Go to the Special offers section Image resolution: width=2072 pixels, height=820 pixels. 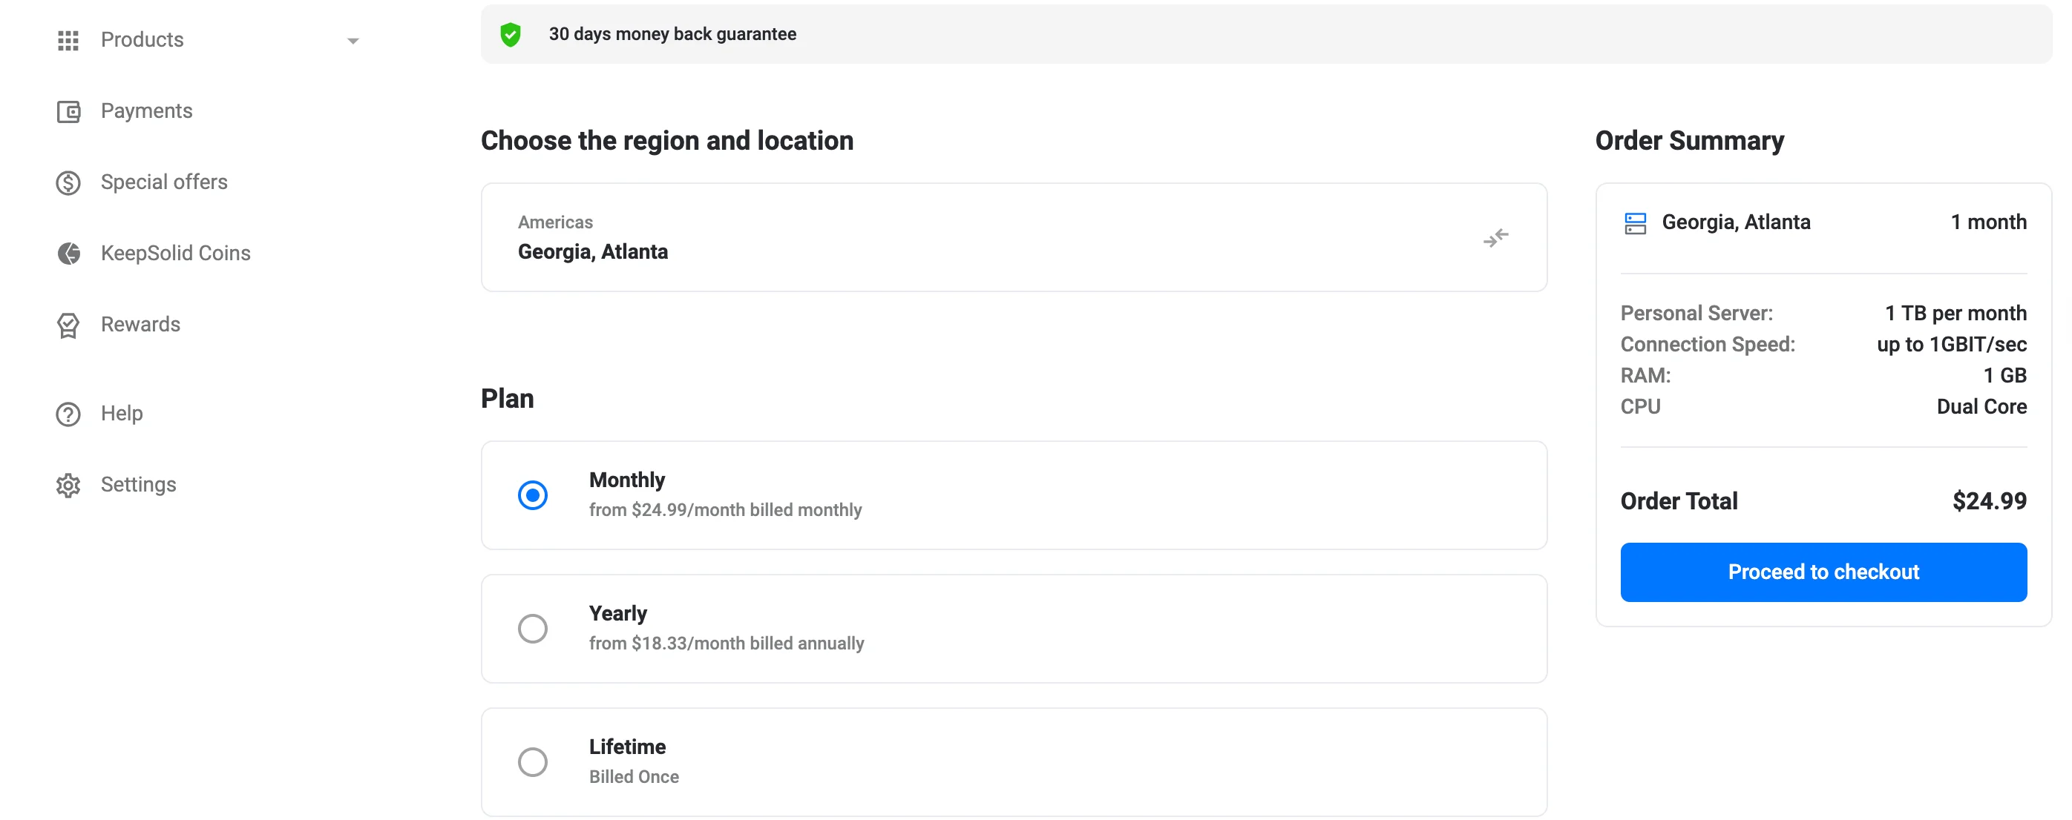click(164, 182)
